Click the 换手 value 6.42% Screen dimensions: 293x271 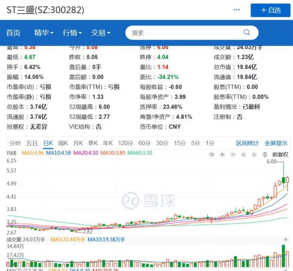(x=32, y=67)
